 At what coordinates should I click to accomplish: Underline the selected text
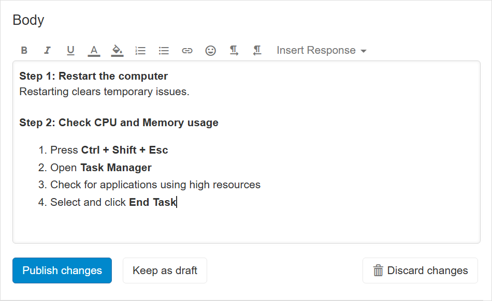pos(70,50)
